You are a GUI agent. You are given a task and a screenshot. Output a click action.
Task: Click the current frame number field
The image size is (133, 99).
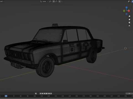point(129,94)
